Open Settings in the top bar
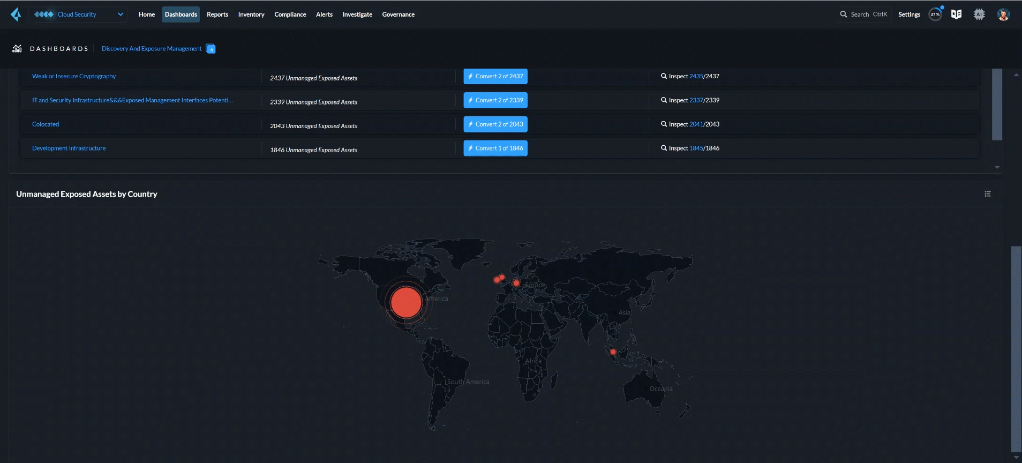The image size is (1022, 463). coord(909,14)
